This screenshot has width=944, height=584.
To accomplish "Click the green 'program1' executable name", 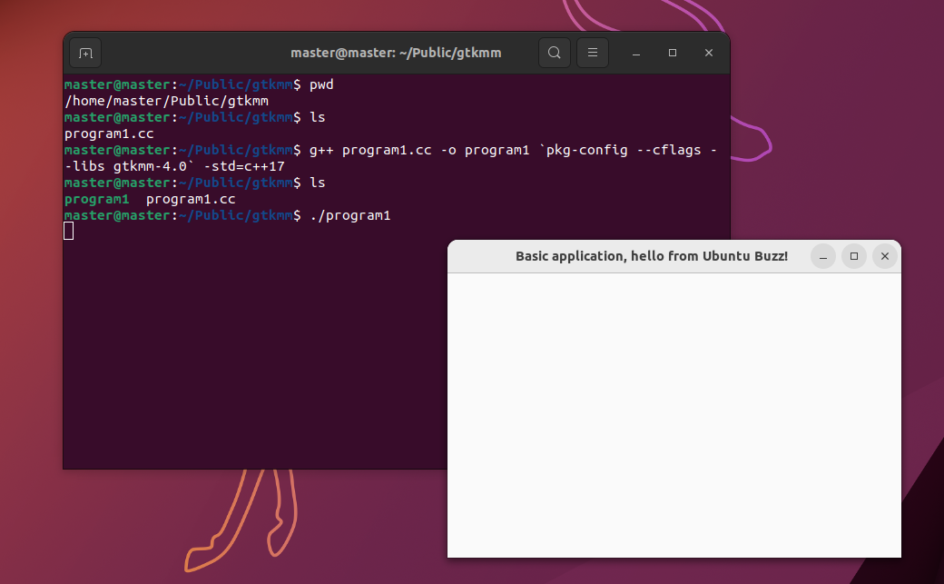I will pos(97,199).
